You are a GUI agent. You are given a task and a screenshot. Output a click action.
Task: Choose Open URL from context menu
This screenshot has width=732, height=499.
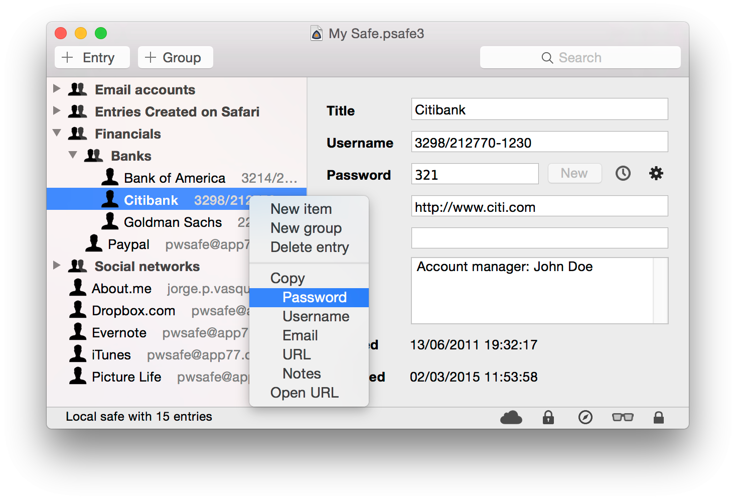click(309, 393)
